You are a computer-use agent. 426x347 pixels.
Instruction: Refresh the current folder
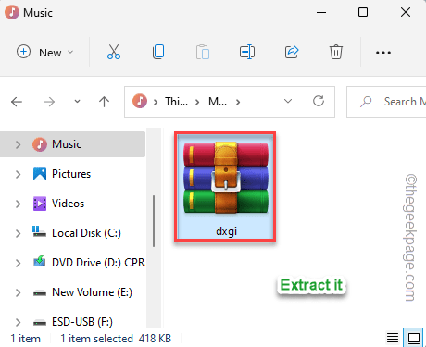coord(319,101)
